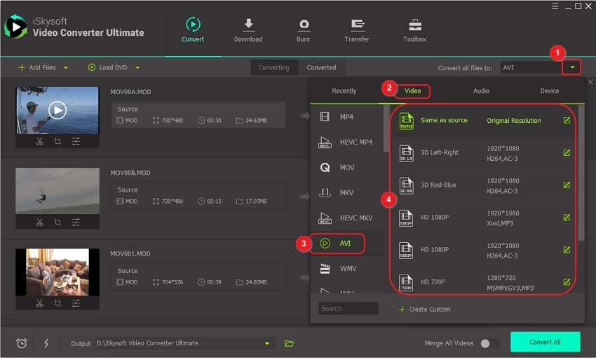Select AVI format in list
Viewport: 596px width, 358px height.
click(346, 243)
